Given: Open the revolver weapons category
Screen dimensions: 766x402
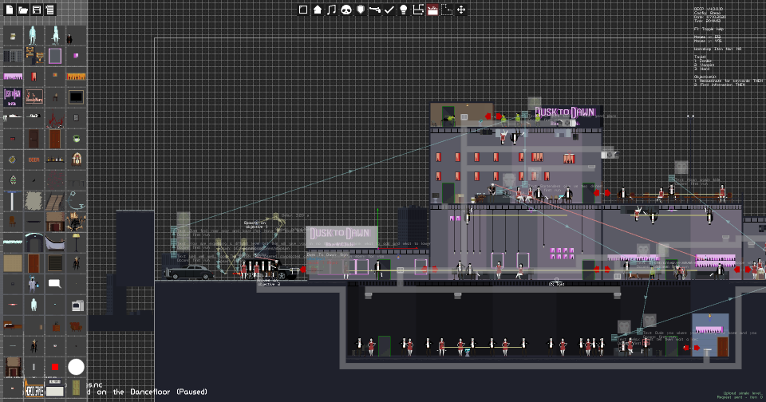Looking at the screenshot, I should (x=375, y=10).
